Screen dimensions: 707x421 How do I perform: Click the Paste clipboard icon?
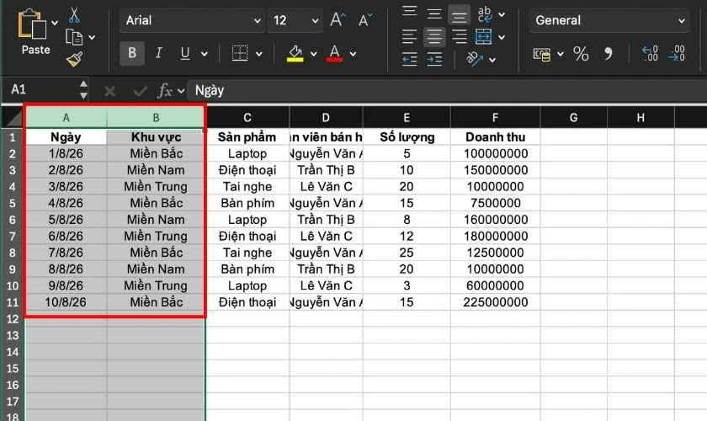point(32,24)
